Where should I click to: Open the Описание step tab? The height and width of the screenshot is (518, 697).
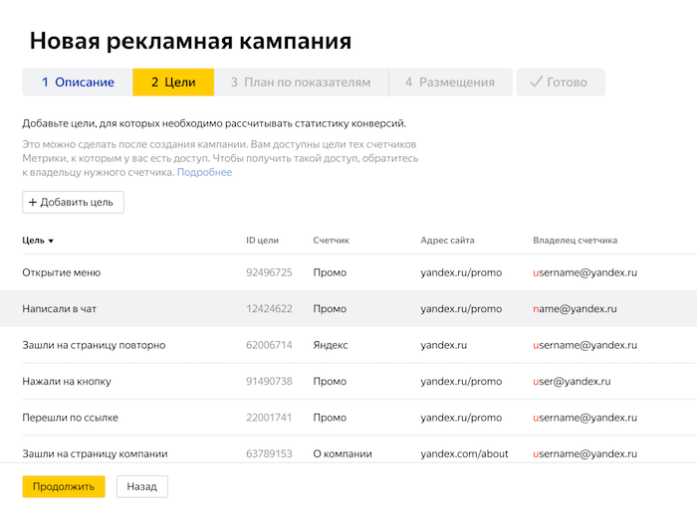(78, 83)
